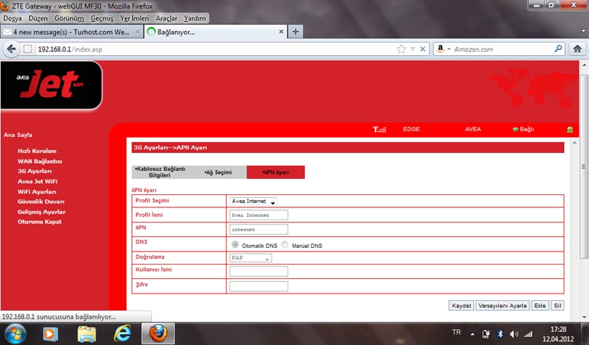Stop page loading with the X icon
The image size is (589, 345).
pos(423,49)
